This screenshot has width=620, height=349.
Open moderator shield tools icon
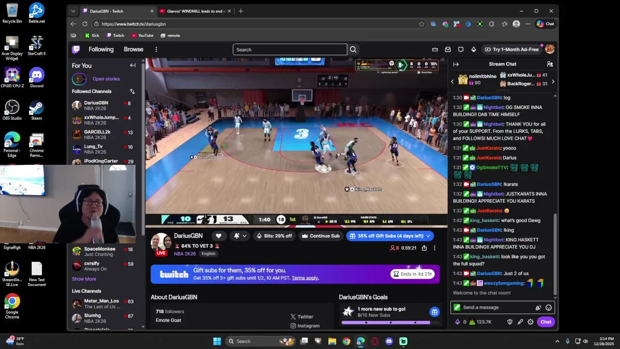(510, 322)
